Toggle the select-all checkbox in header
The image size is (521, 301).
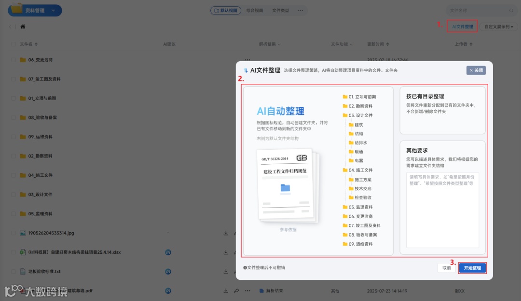pyautogui.click(x=14, y=44)
